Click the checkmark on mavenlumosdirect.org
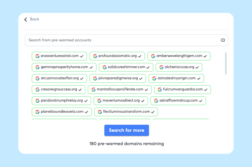Image resolution: width=252 pixels, height=167 pixels. tap(143, 101)
